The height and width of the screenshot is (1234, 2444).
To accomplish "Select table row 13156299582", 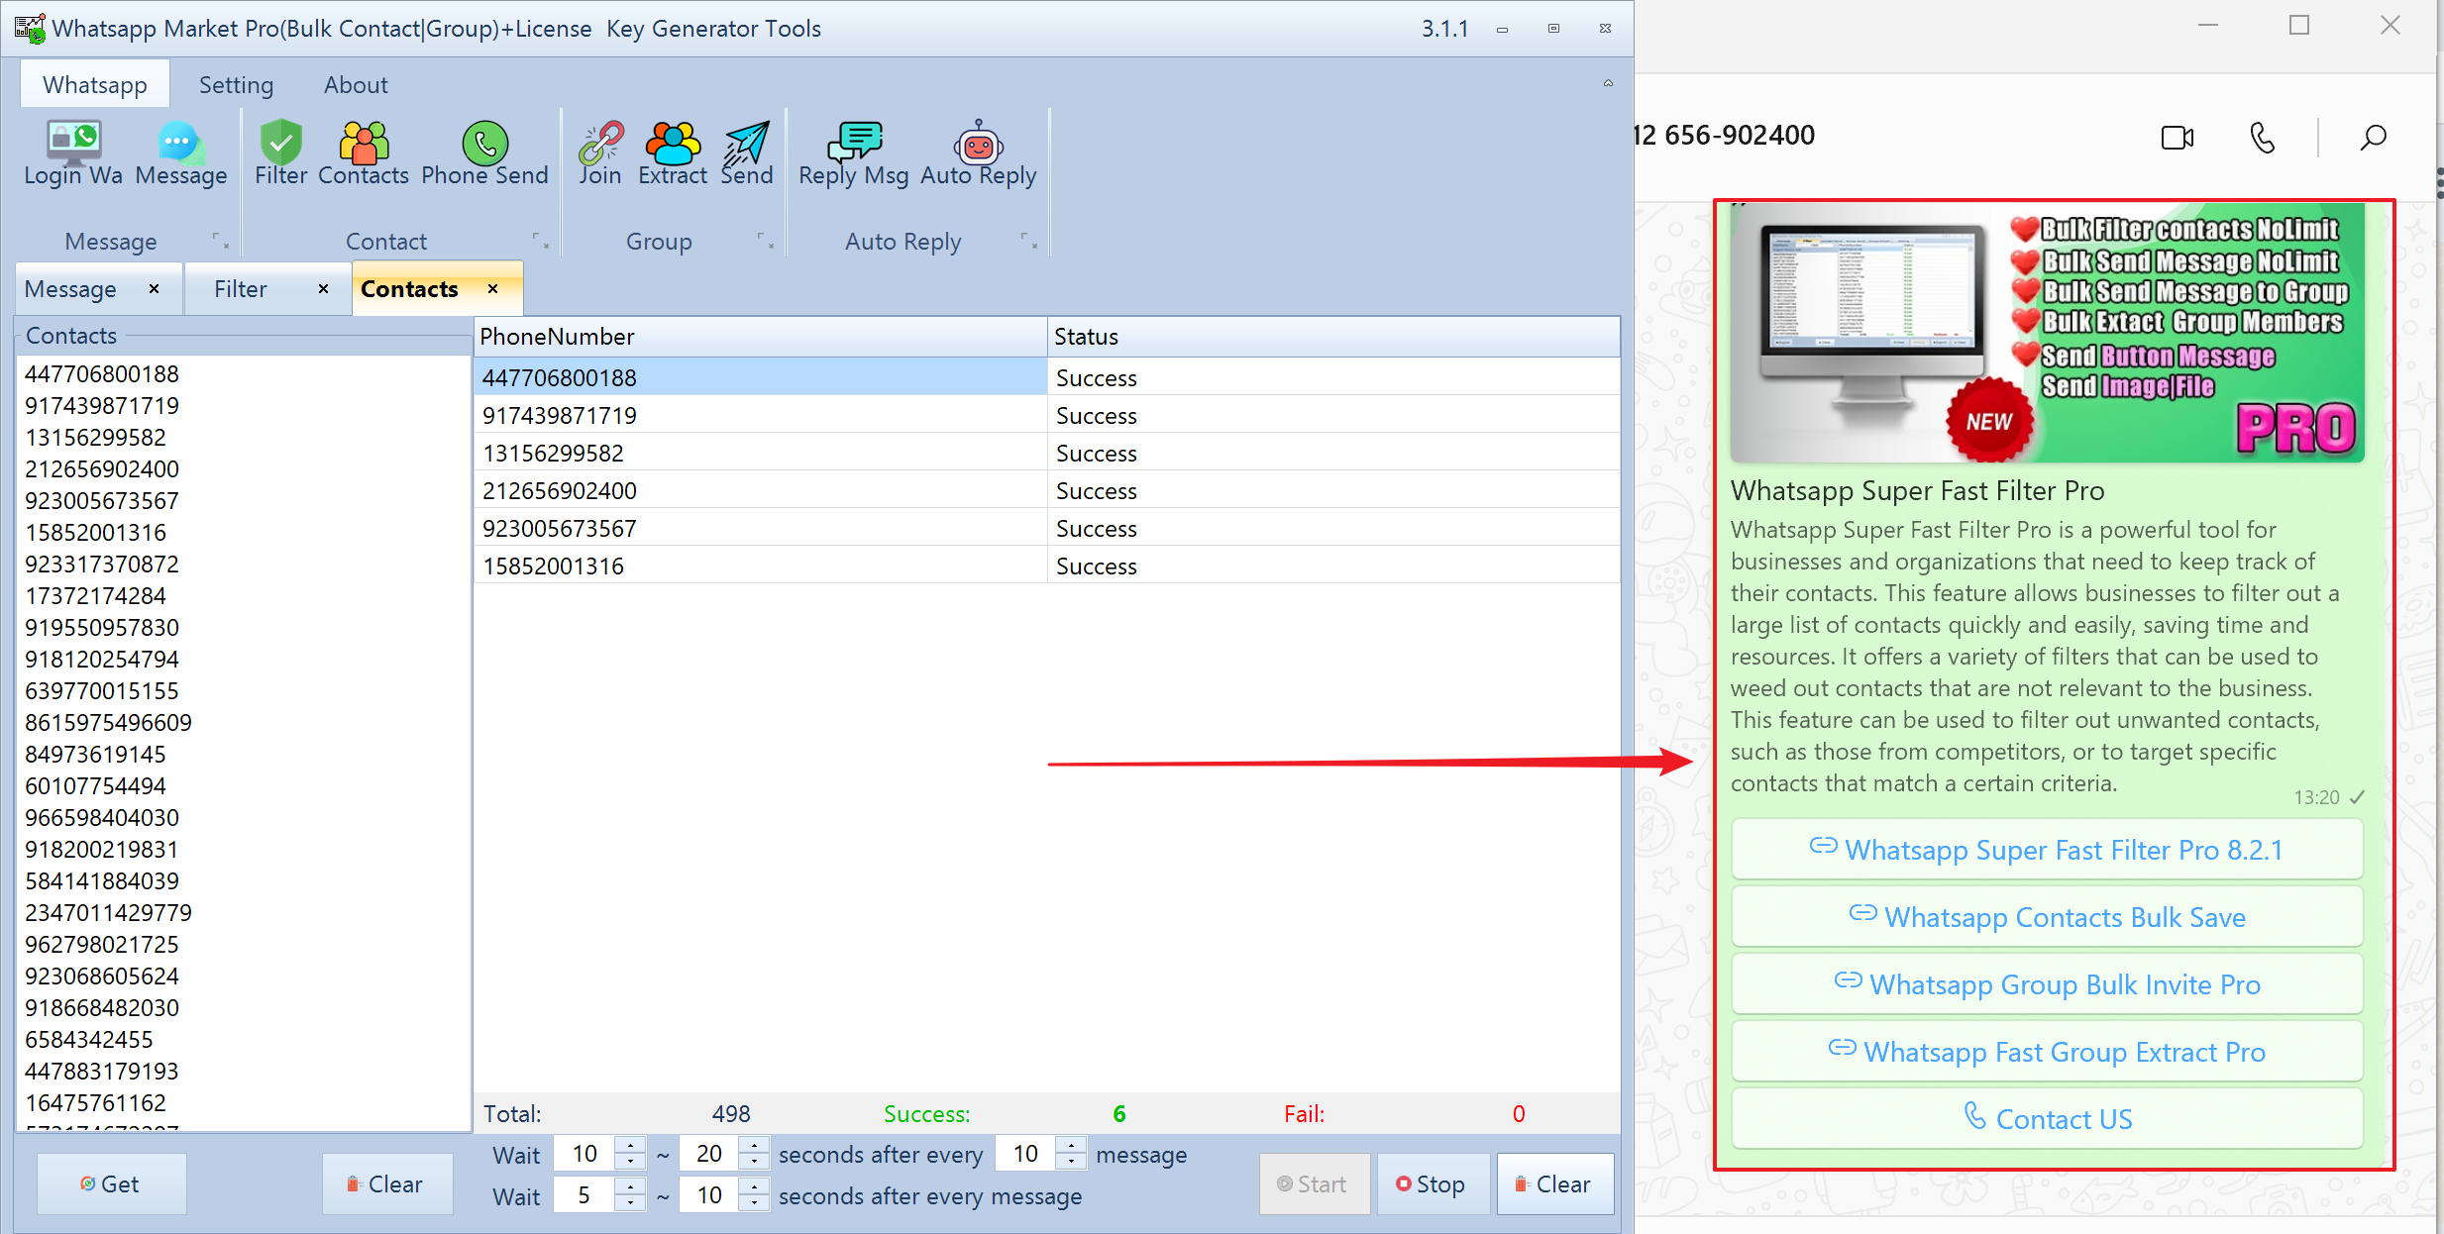I will pos(1047,453).
